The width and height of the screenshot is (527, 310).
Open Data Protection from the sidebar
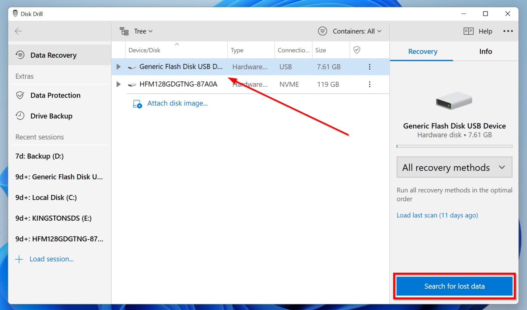coord(55,95)
